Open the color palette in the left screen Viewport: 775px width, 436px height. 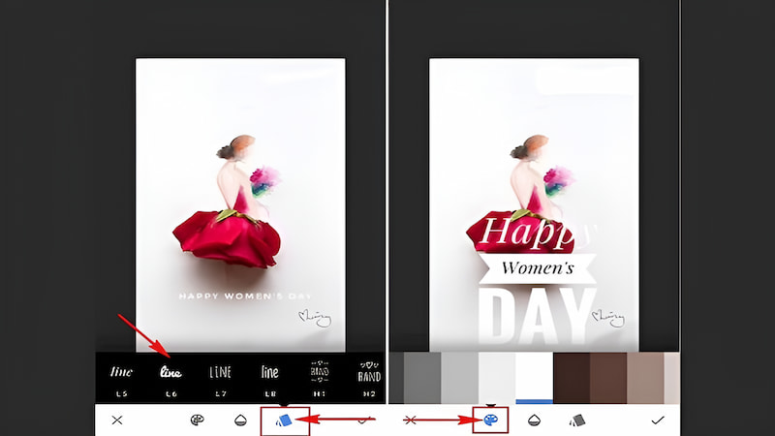tap(198, 420)
